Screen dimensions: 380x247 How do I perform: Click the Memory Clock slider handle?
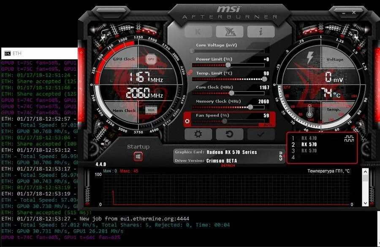[250, 107]
